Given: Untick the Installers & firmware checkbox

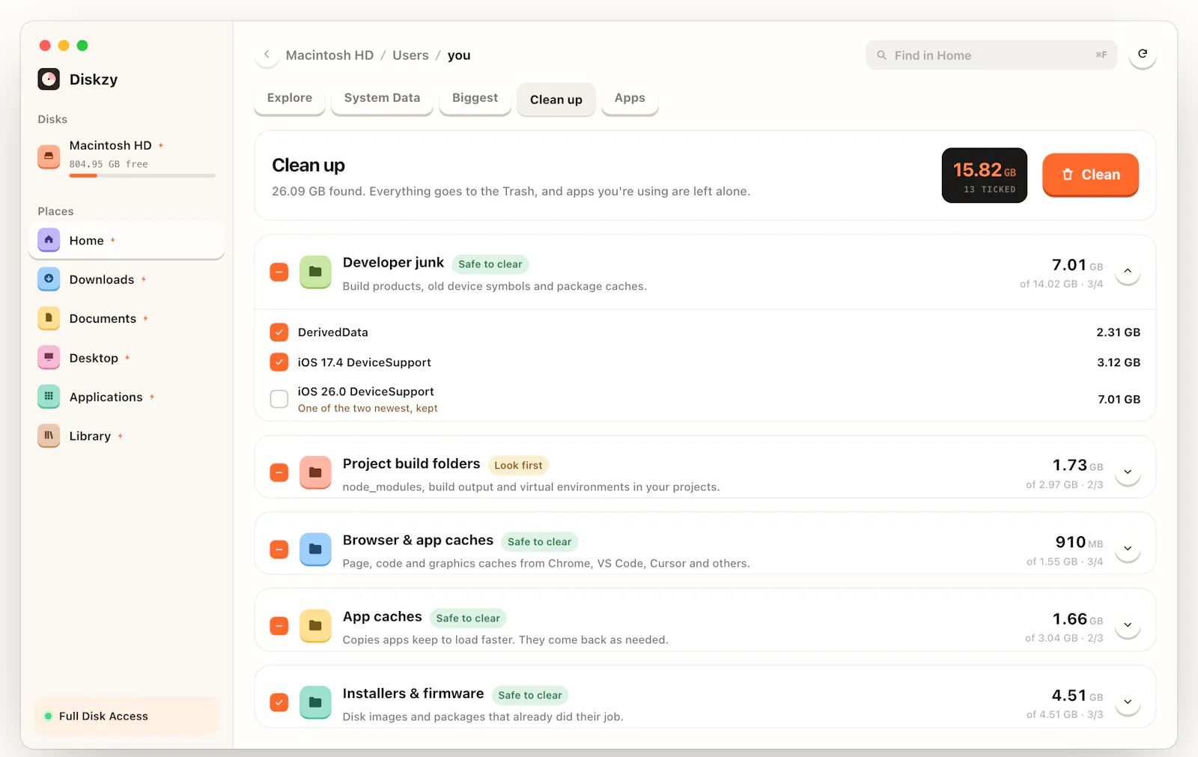Looking at the screenshot, I should pyautogui.click(x=279, y=702).
